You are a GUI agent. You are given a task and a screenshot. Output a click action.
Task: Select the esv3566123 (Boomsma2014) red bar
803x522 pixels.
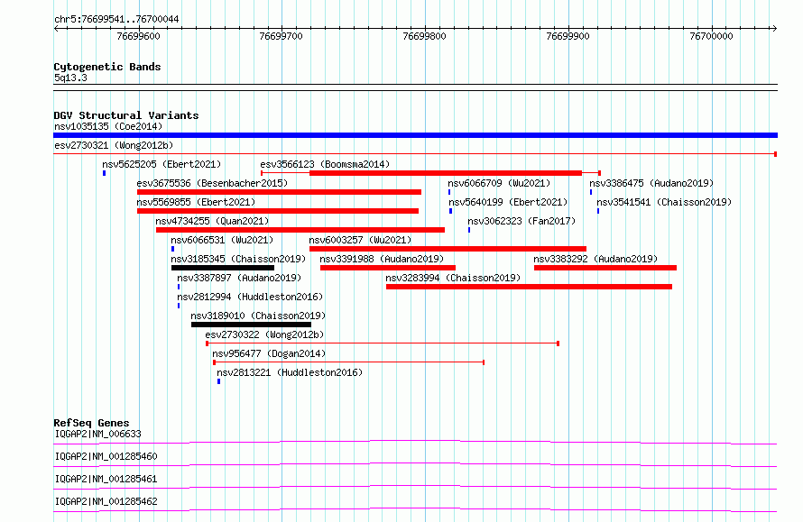(x=446, y=173)
